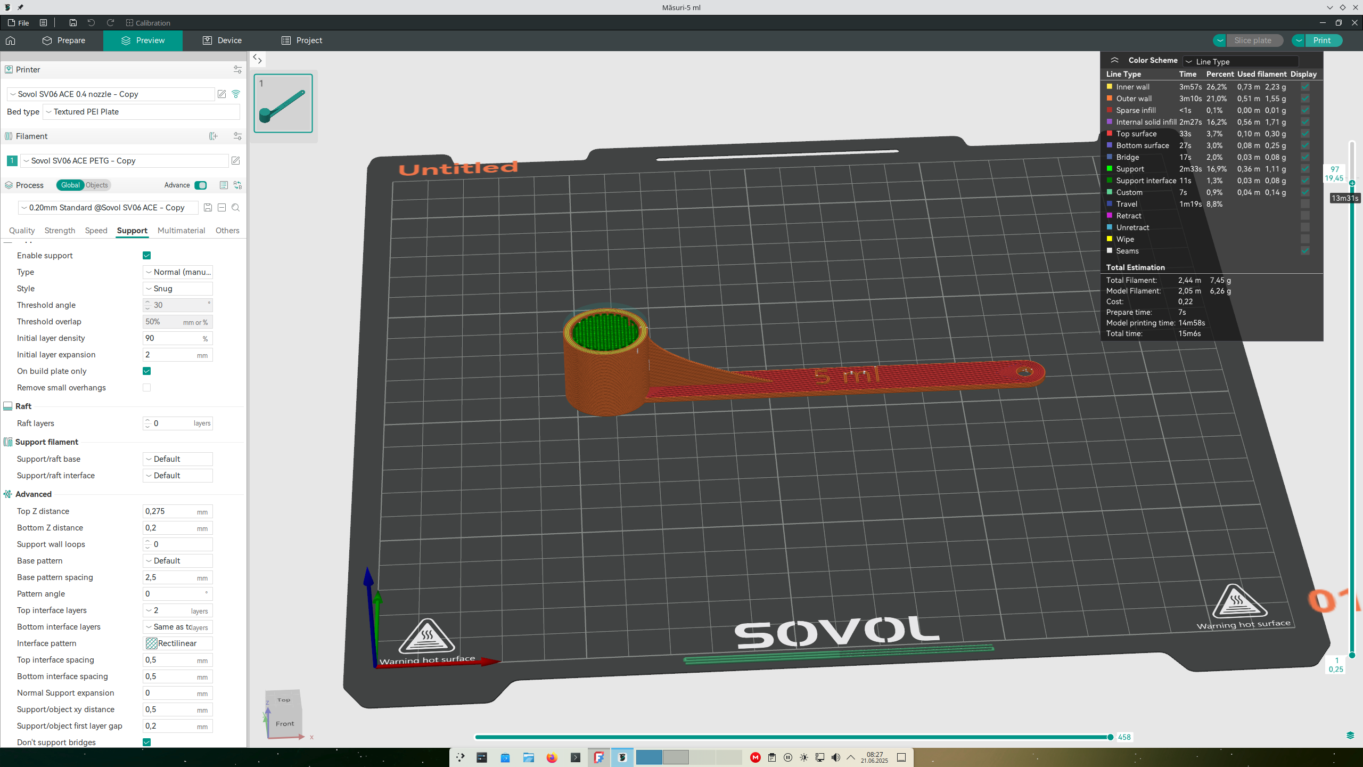This screenshot has width=1363, height=767.
Task: Click the save project icon
Action: pyautogui.click(x=73, y=23)
